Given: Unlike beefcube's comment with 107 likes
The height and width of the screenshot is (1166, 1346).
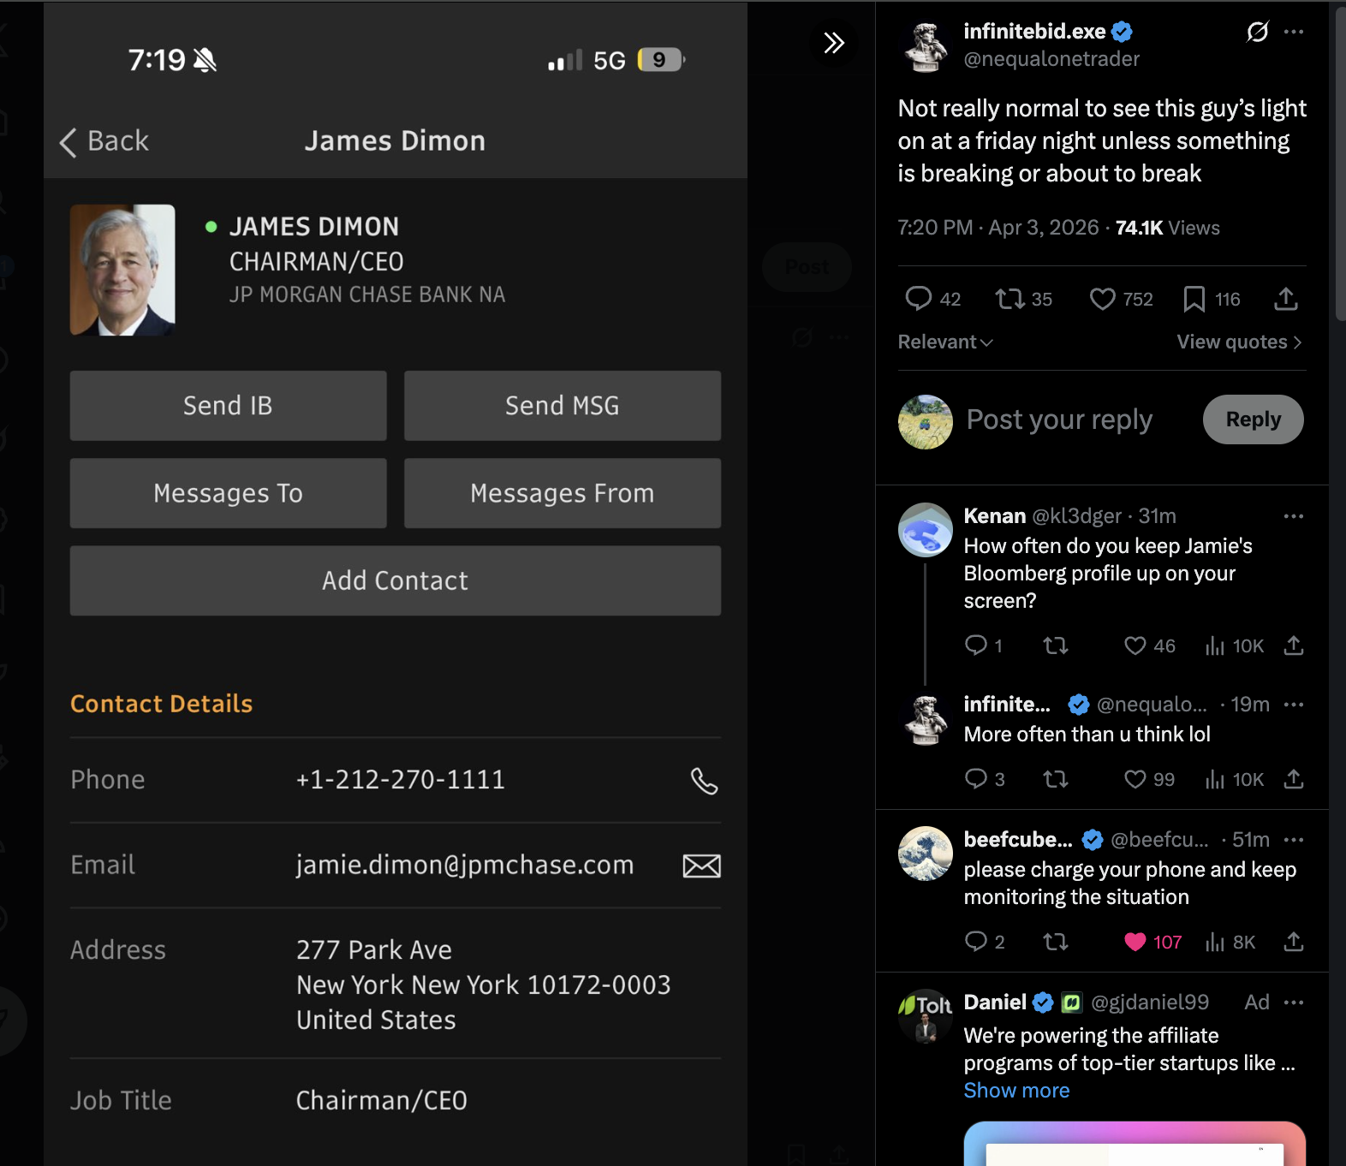Looking at the screenshot, I should [x=1135, y=942].
